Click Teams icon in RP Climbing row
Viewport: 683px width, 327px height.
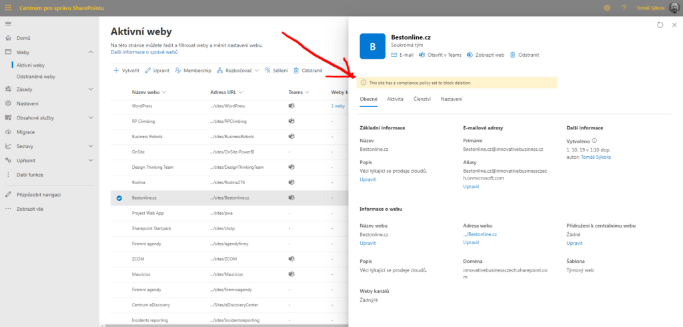point(291,121)
